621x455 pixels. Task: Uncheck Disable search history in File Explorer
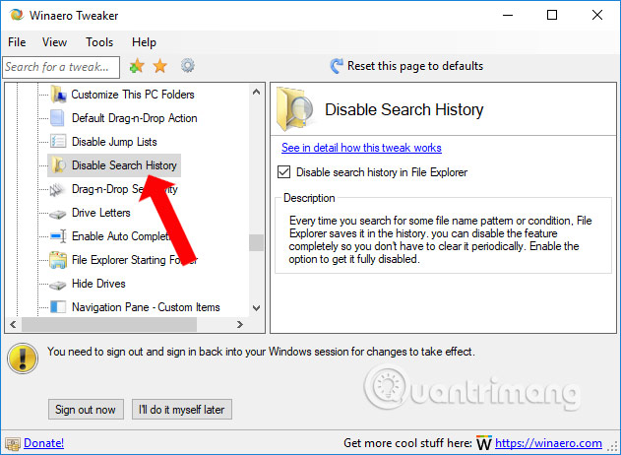pyautogui.click(x=284, y=172)
